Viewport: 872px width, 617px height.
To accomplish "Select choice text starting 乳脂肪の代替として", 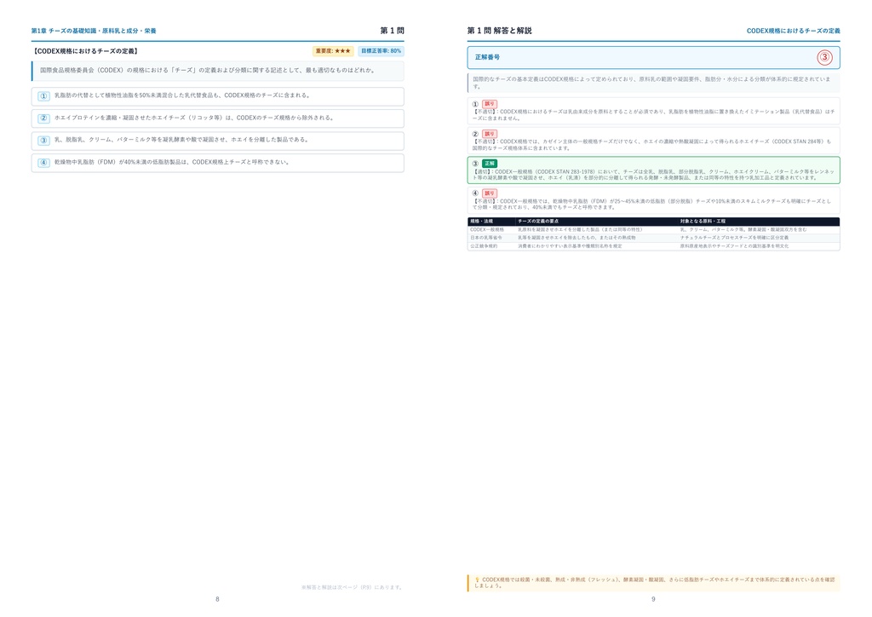I will click(x=182, y=95).
